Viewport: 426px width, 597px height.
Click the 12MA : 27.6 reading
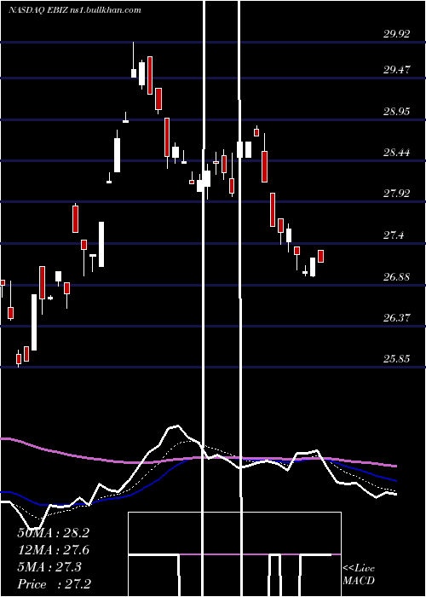(53, 550)
